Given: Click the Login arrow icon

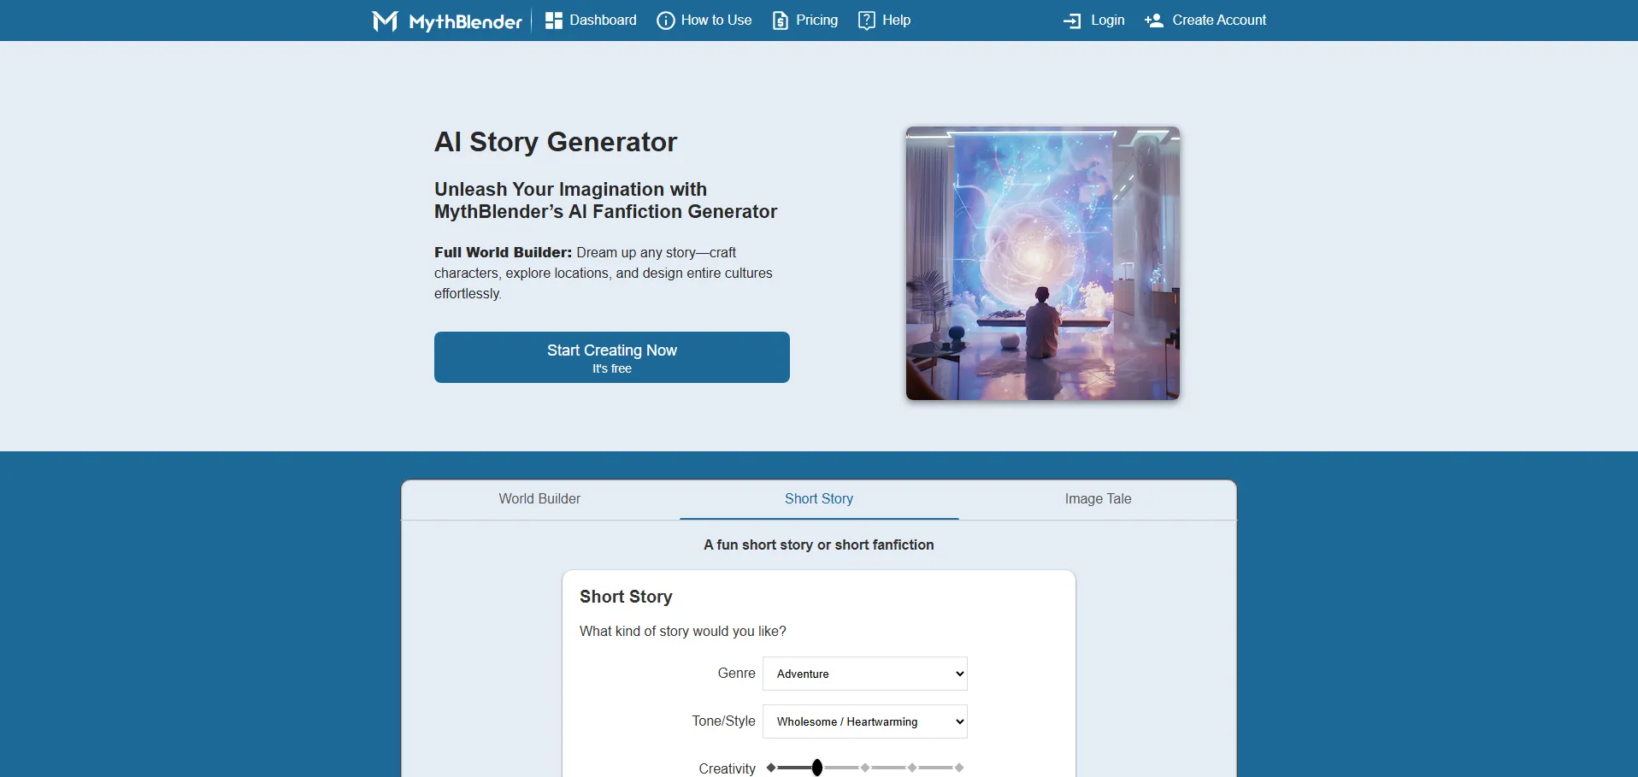Looking at the screenshot, I should (1072, 21).
